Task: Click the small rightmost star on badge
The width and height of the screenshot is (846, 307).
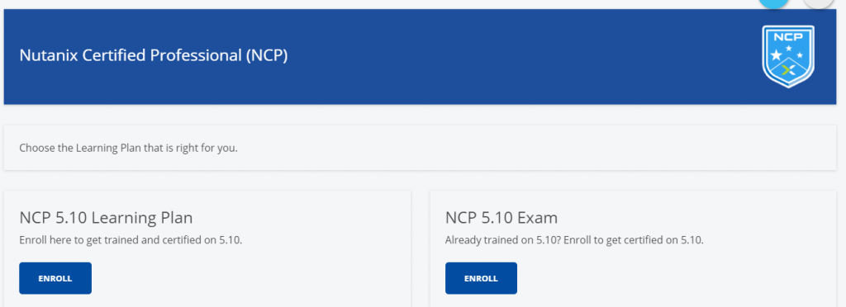Action: tap(800, 55)
